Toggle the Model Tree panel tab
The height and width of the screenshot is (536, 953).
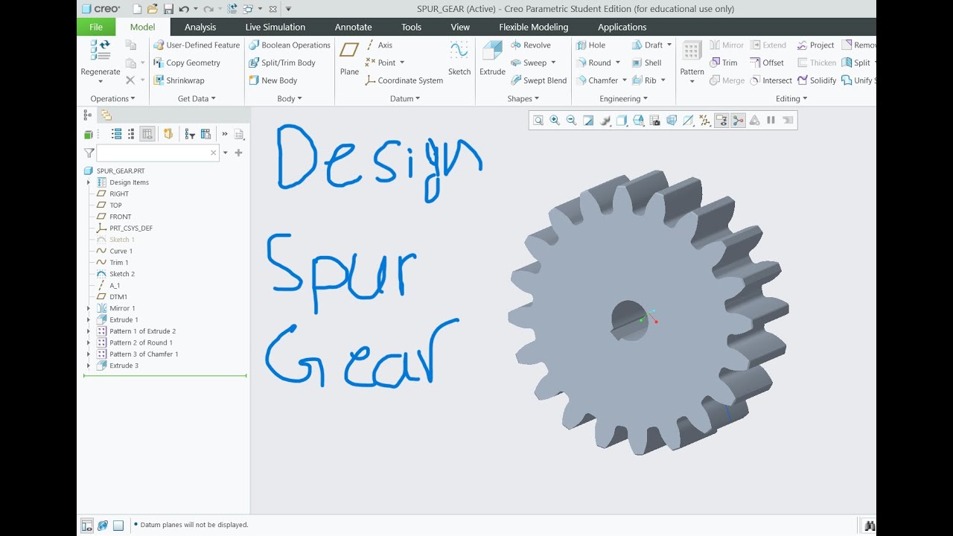87,115
